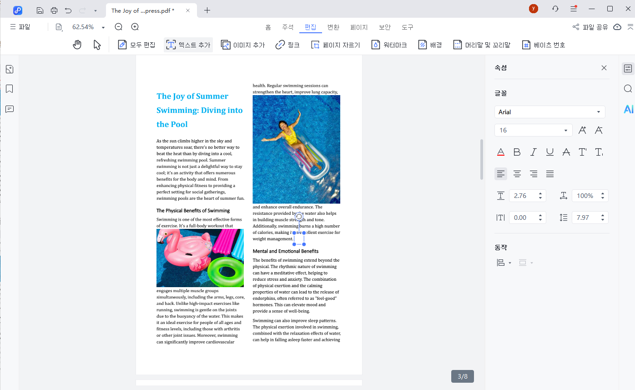Click the 워터마크 button
This screenshot has height=390, width=635.
click(389, 45)
